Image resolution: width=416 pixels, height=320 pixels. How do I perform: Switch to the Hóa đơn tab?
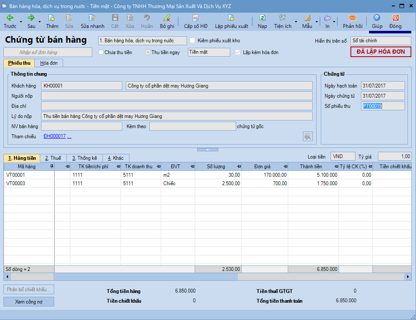tap(49, 63)
